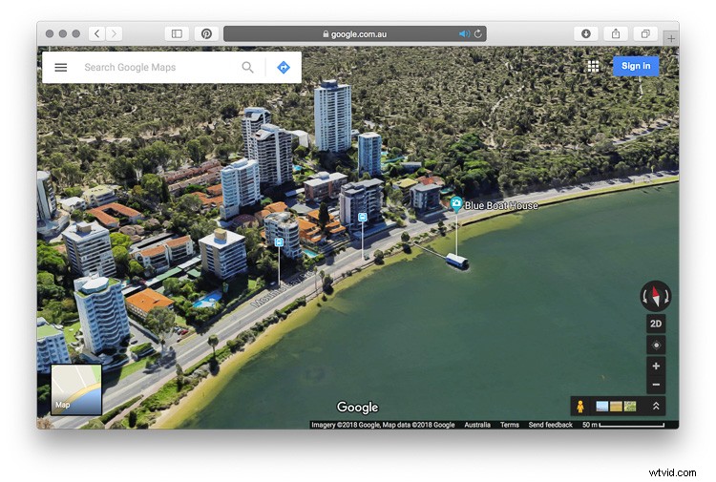Open Safari share menu
Screen dimensions: 716x482
[616, 34]
